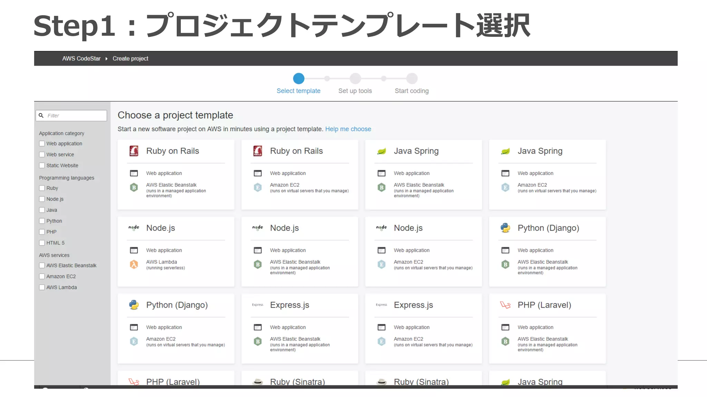Click the Web application window icon in the Python (Django) EC2 card
Screen dimensions: 707x397
[134, 327]
